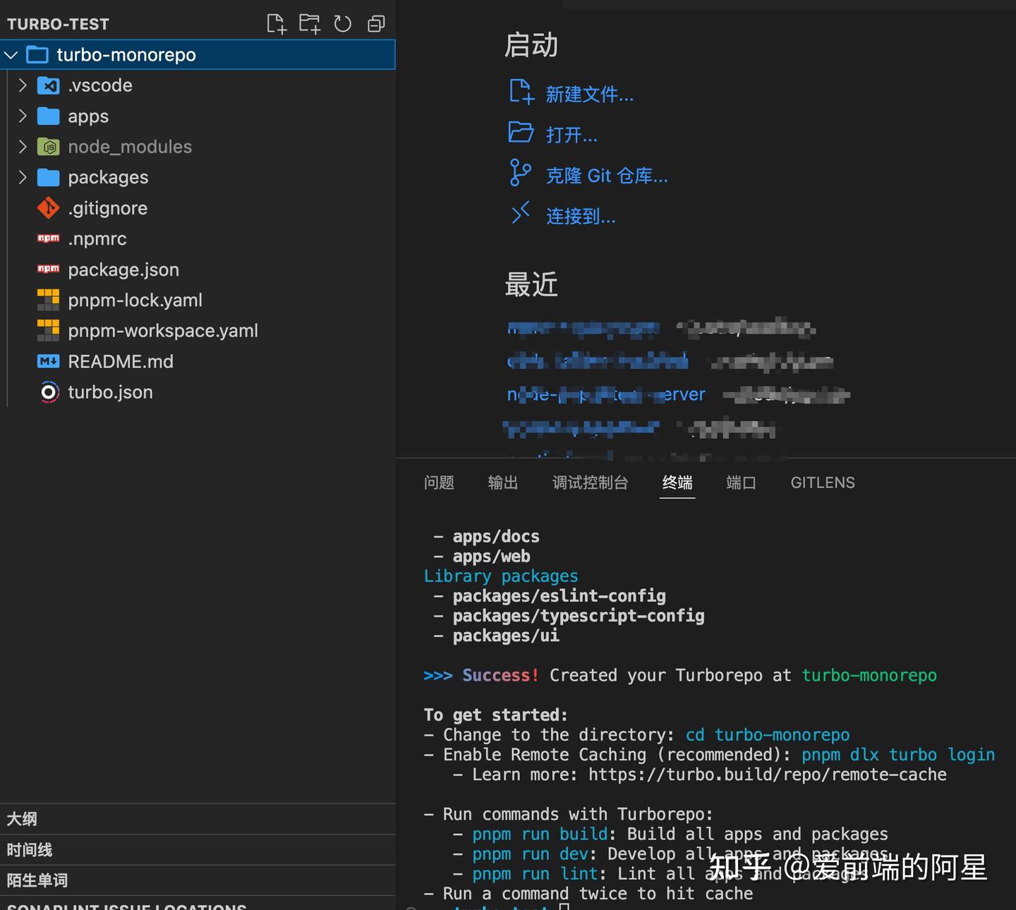Click the Turbo icon beside turbo.json
Screen dimensions: 1016x910
pyautogui.click(x=48, y=392)
